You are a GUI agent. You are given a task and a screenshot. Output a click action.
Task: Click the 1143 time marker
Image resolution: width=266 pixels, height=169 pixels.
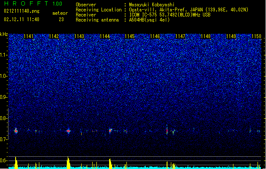[x=79, y=36]
